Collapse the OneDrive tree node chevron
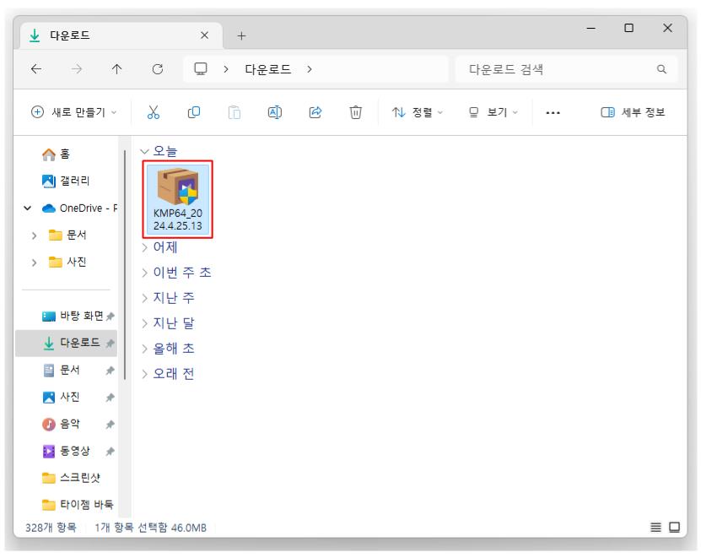The image size is (701, 558). tap(27, 208)
